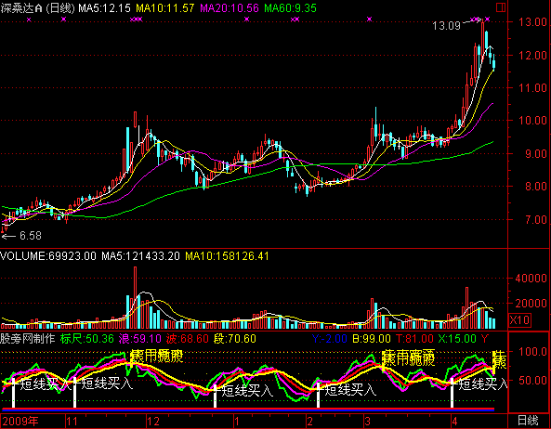
Task: Select the MA60:9.35 green average label
Action: [290, 8]
